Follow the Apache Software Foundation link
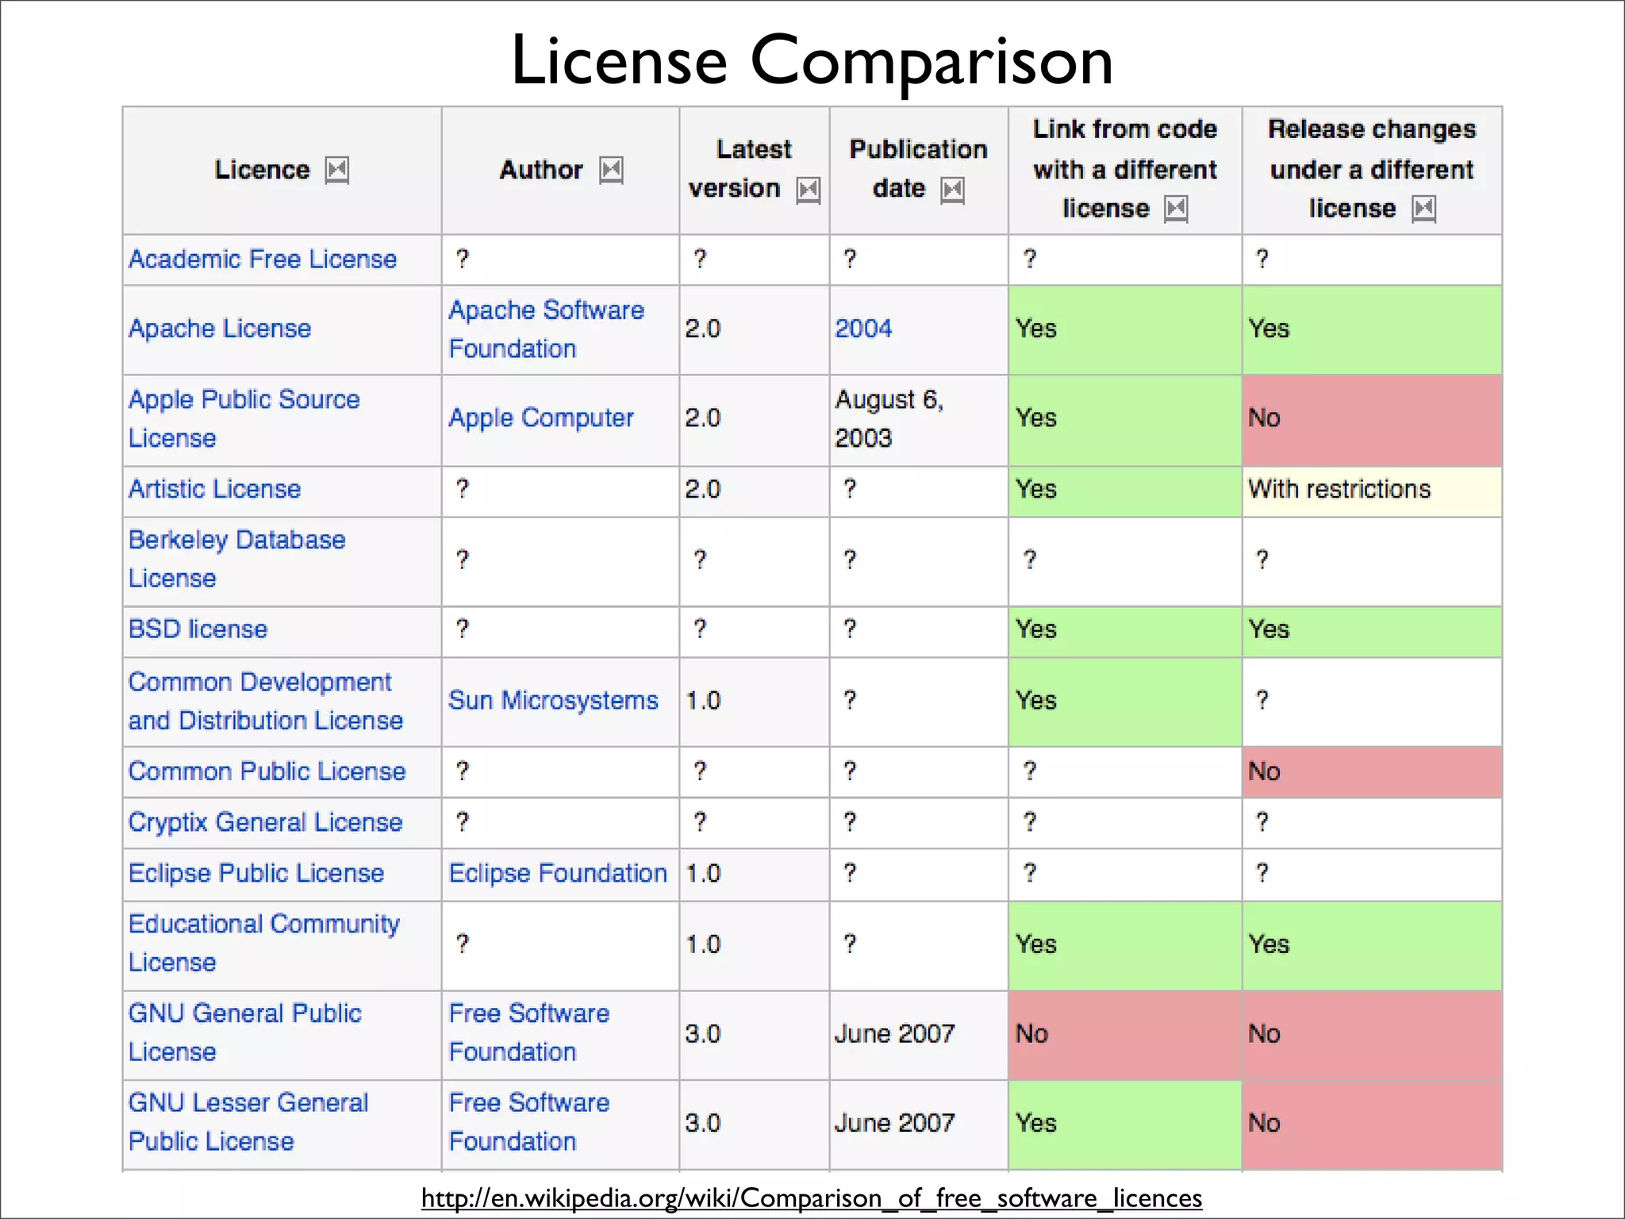 pos(547,329)
